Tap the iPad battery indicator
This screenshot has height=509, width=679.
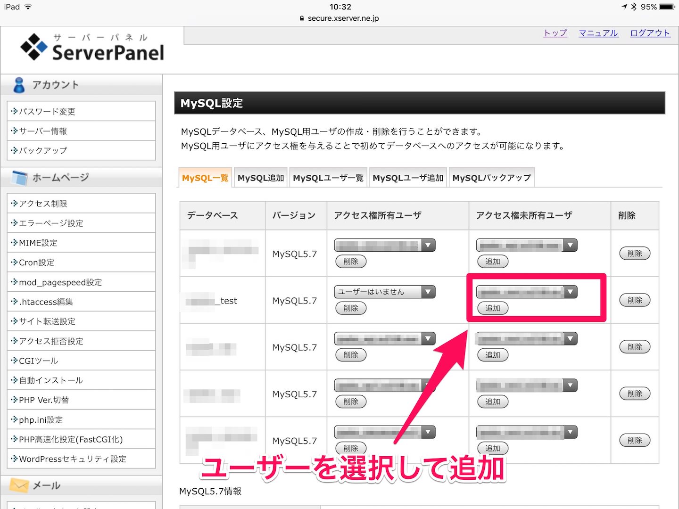[x=667, y=7]
